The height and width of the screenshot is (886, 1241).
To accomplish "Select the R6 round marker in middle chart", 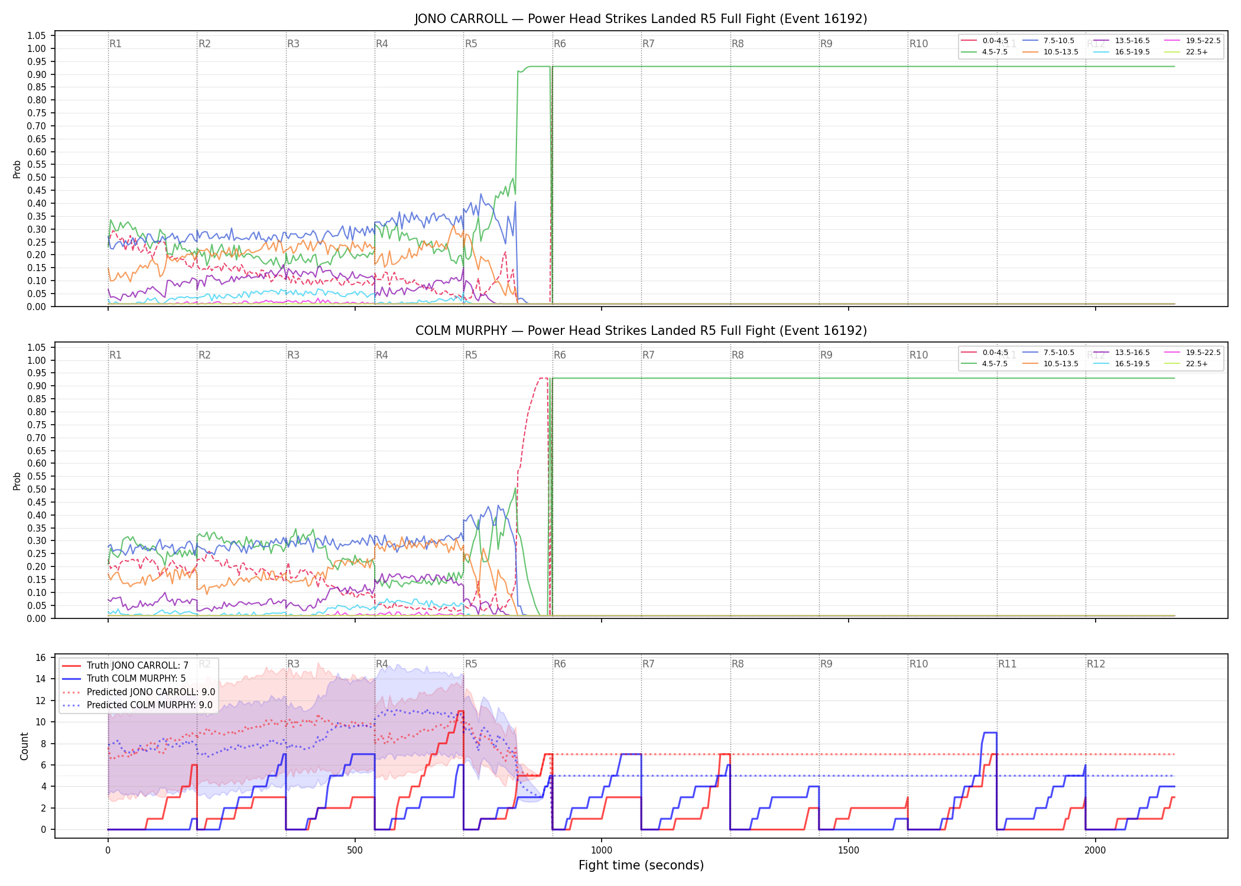I will tap(560, 355).
